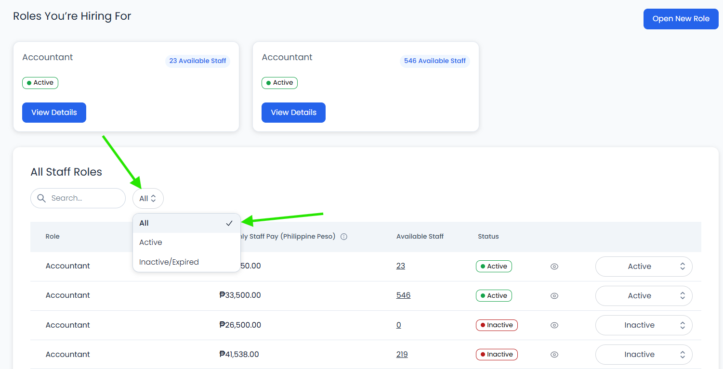Click the magnifier icon in the search box
This screenshot has width=723, height=369.
coord(41,198)
